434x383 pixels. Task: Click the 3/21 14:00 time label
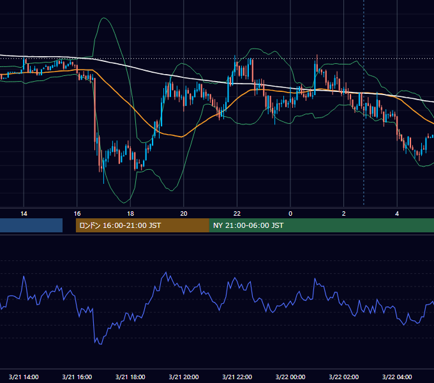coord(24,377)
